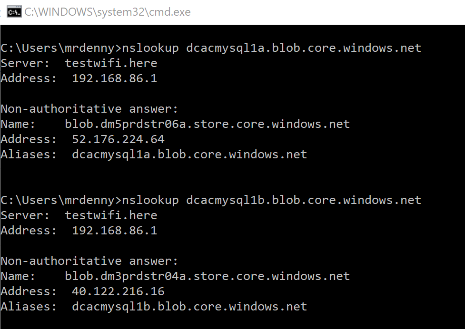Click the second Server: testwifi.here line
This screenshot has width=465, height=329.
point(79,215)
